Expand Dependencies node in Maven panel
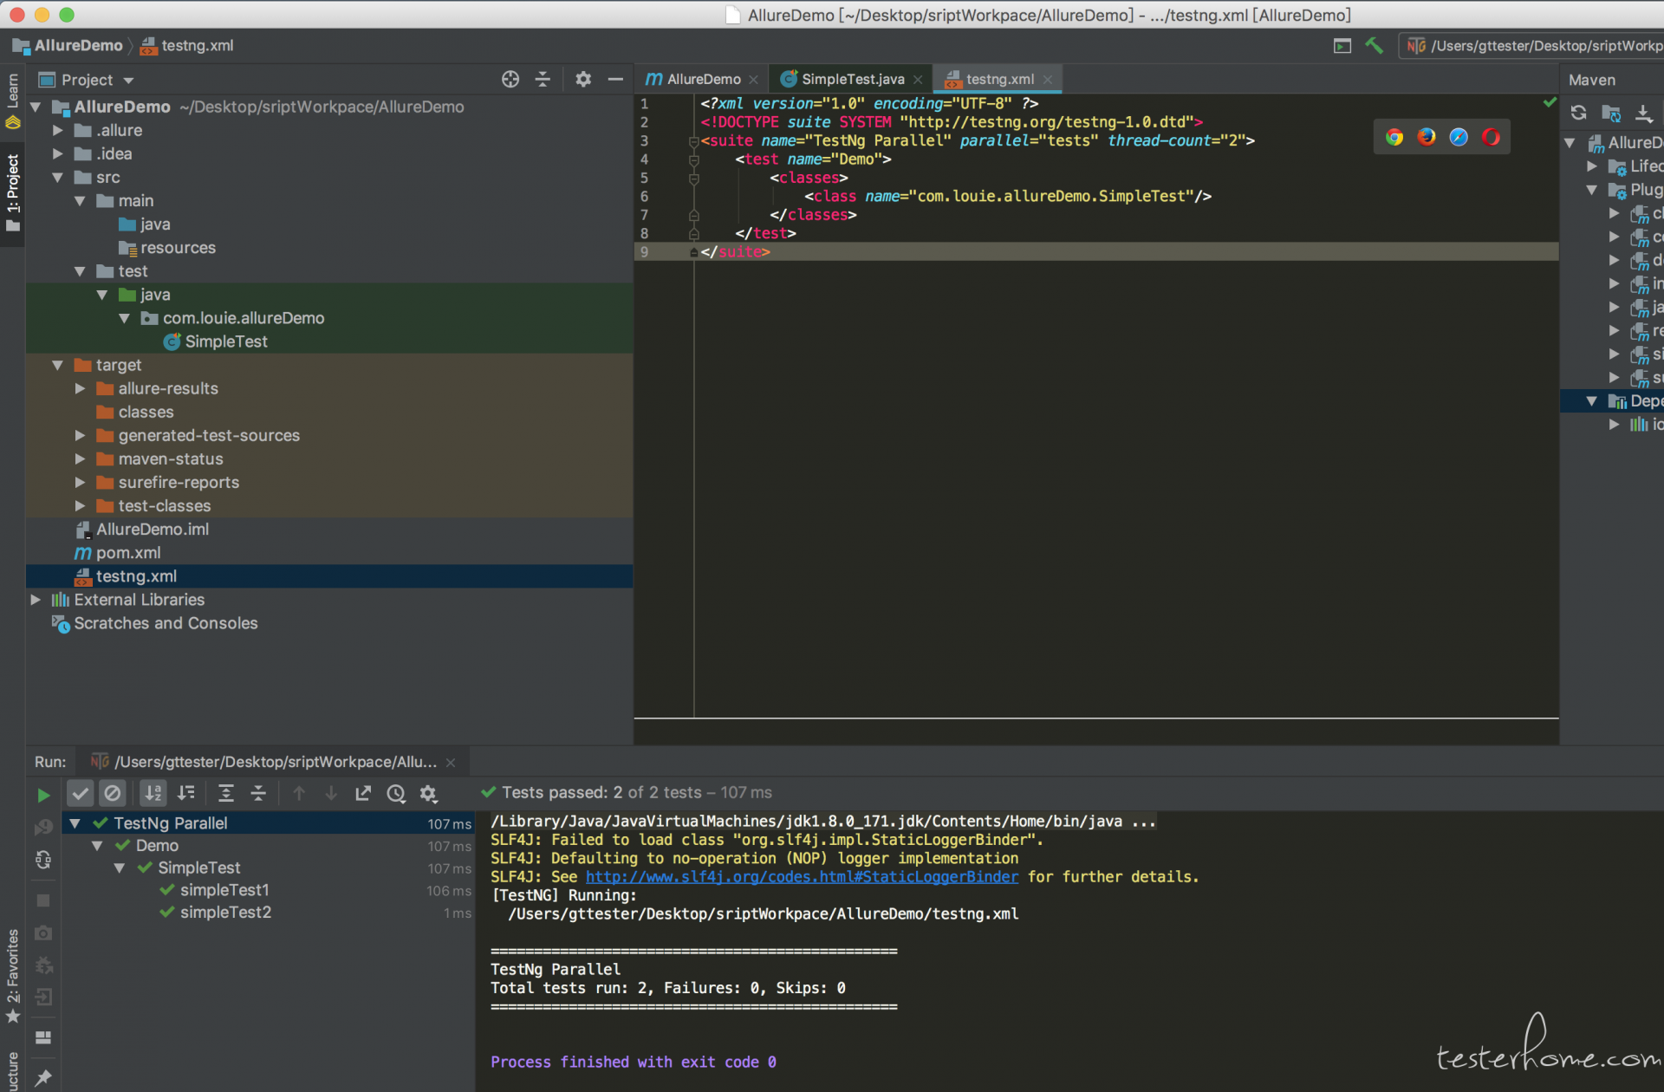Viewport: 1664px width, 1092px height. pos(1592,401)
